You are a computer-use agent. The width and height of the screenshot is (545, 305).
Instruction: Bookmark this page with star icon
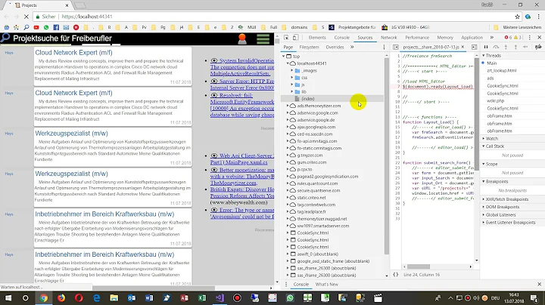(517, 17)
